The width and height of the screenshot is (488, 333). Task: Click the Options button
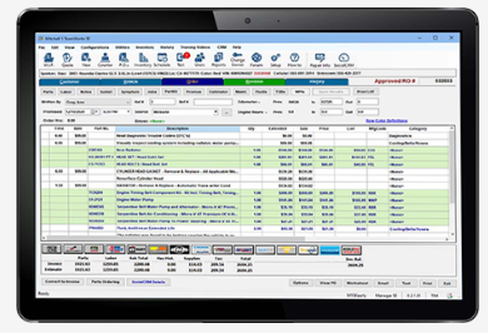(300, 283)
